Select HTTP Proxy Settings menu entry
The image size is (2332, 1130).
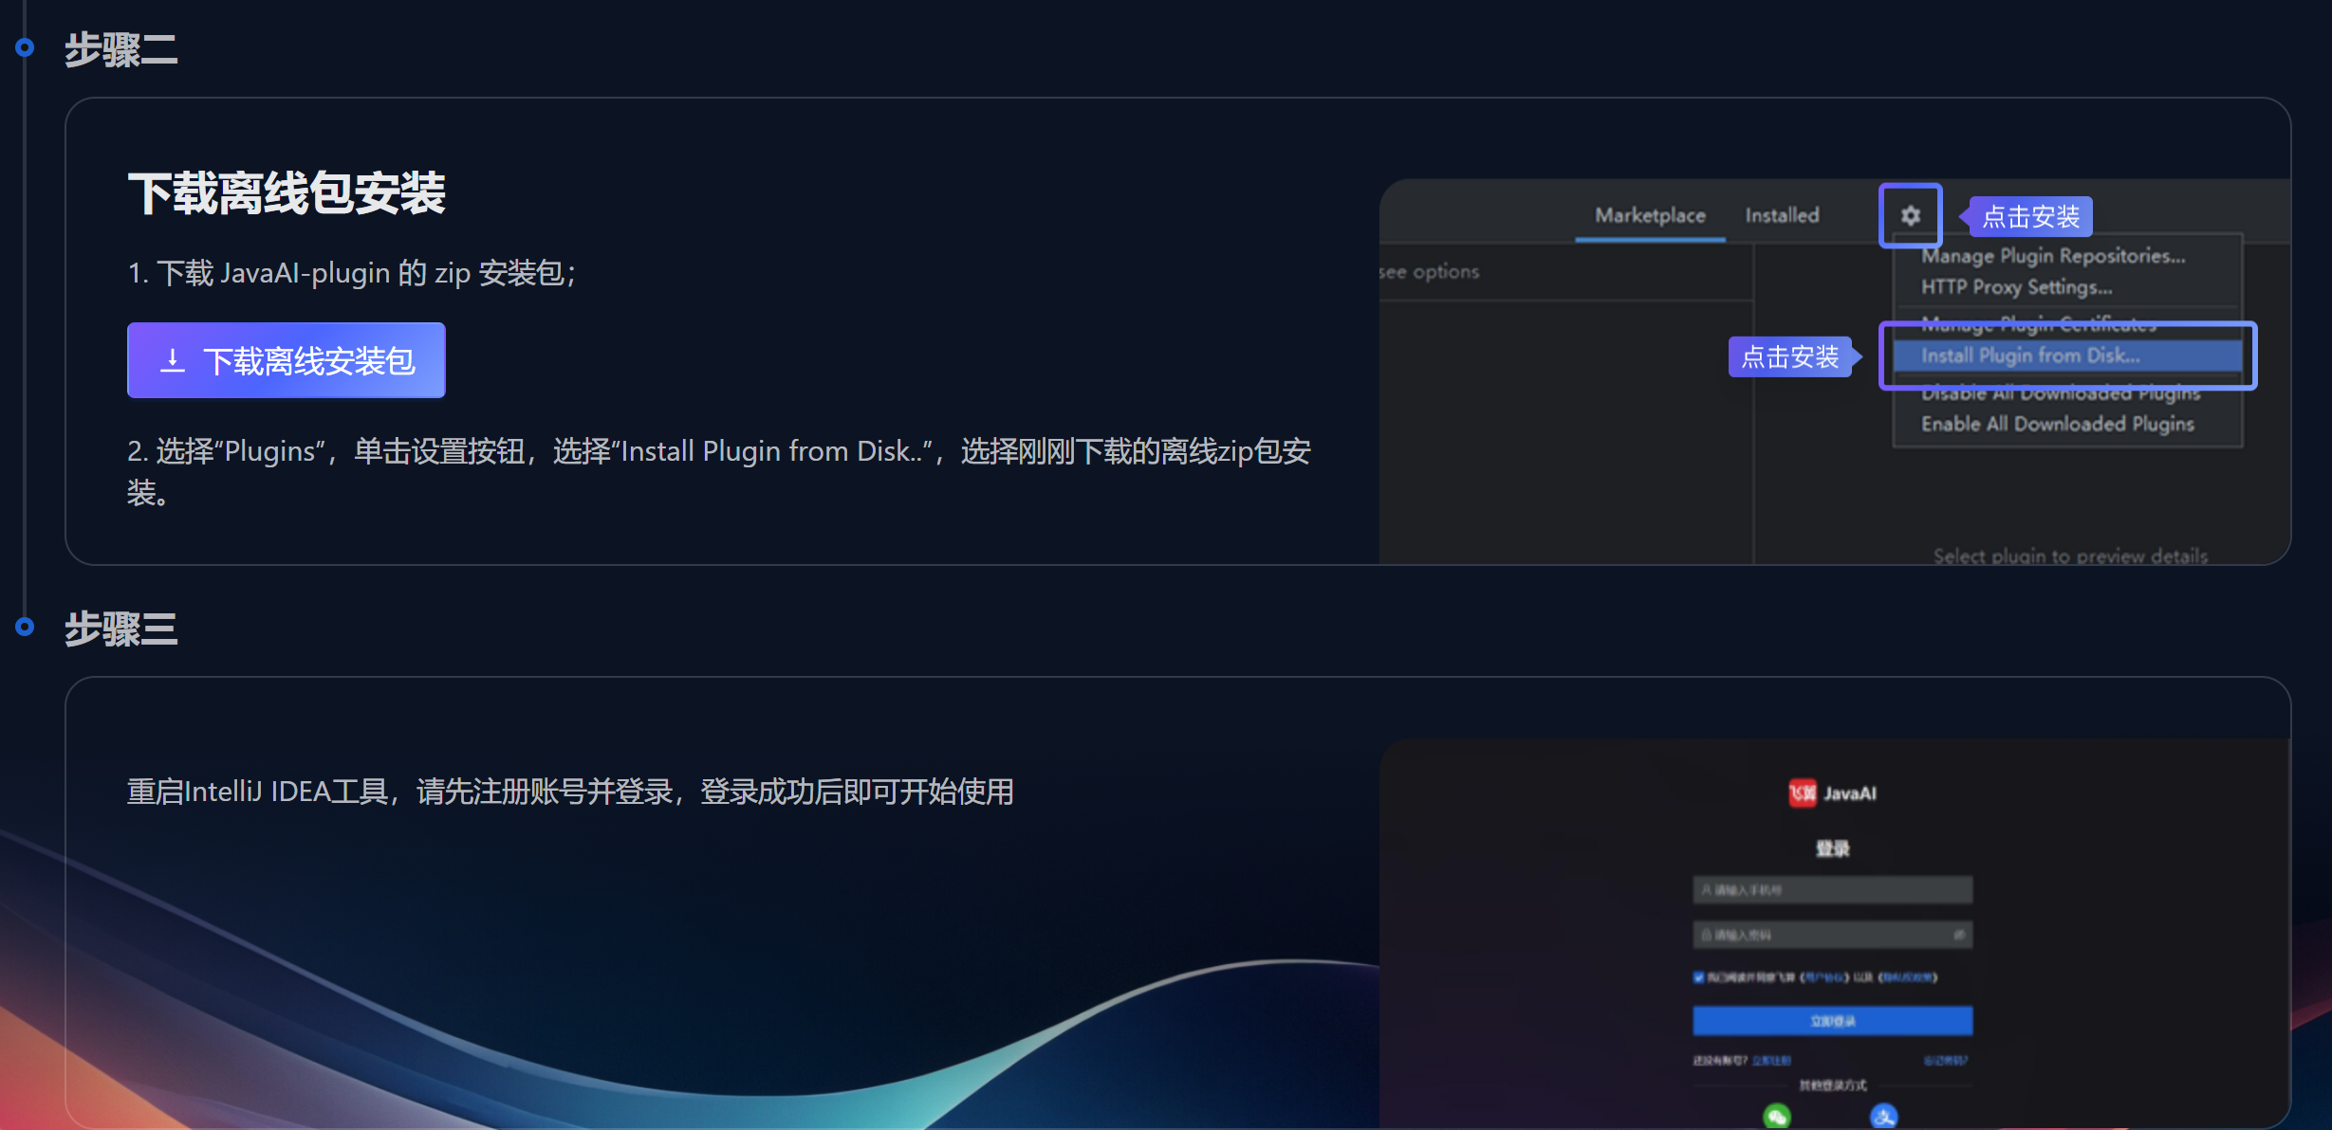2016,287
